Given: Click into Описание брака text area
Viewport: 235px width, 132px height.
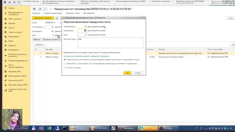Looking at the screenshot, I should click(x=110, y=43).
